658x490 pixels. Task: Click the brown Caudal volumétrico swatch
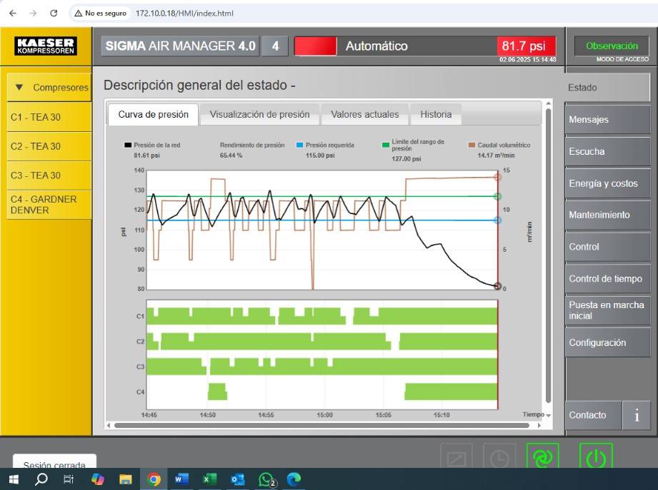472,146
